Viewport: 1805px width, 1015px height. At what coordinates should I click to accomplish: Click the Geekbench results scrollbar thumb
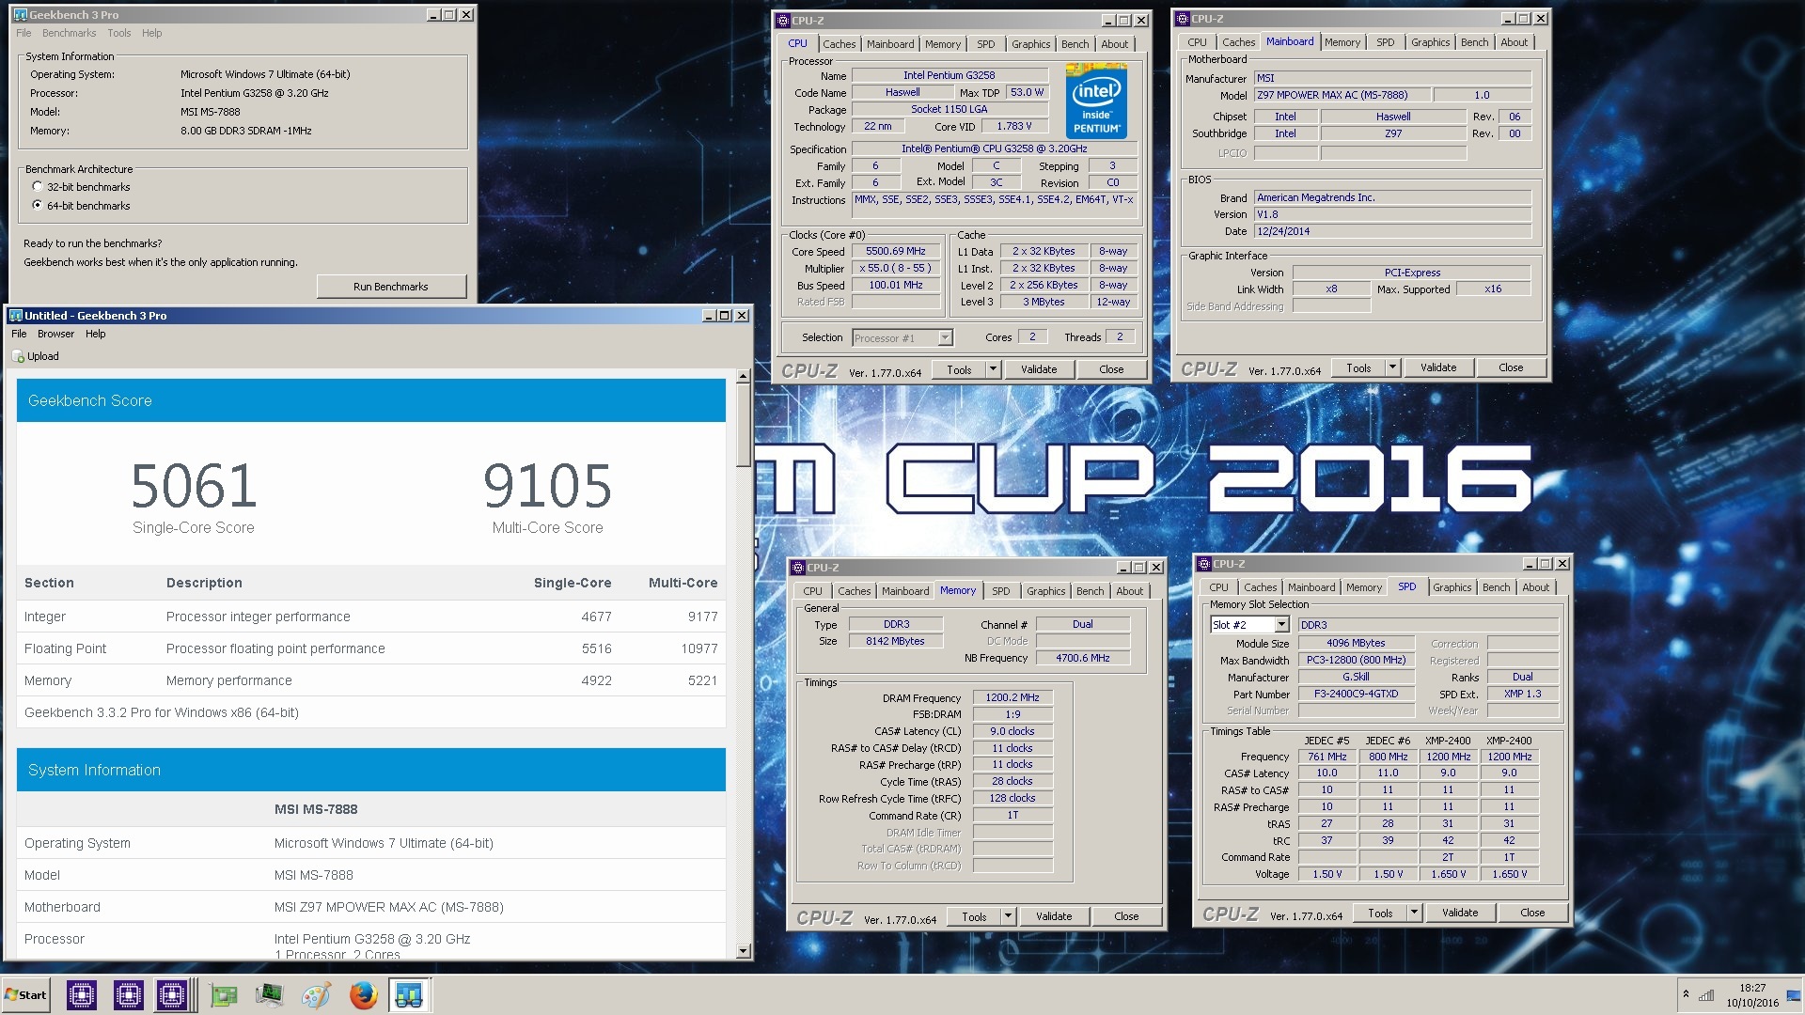pos(743,425)
